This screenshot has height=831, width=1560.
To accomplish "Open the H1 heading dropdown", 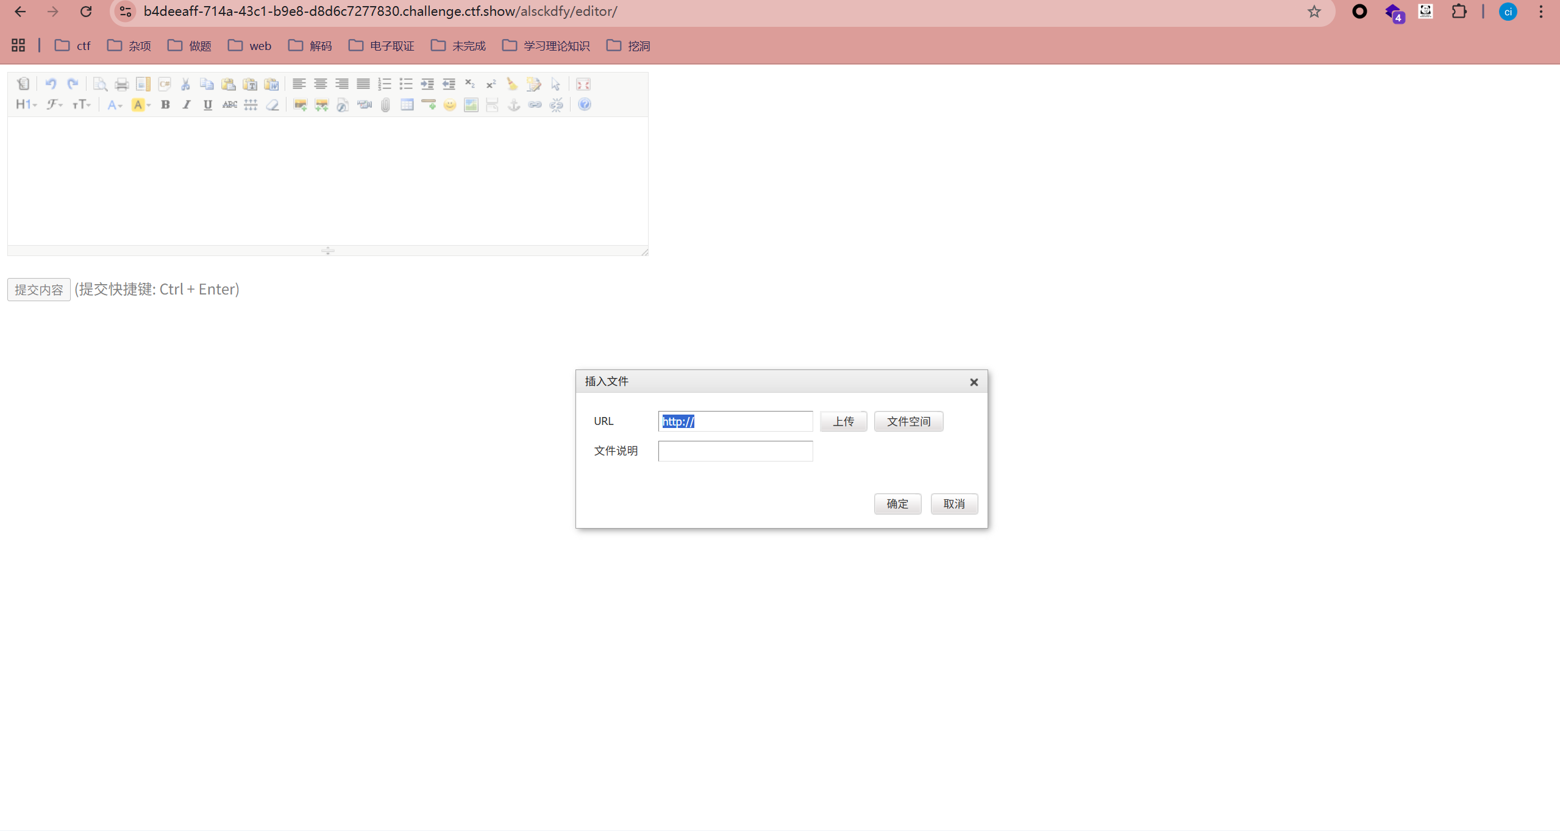I will tap(26, 105).
